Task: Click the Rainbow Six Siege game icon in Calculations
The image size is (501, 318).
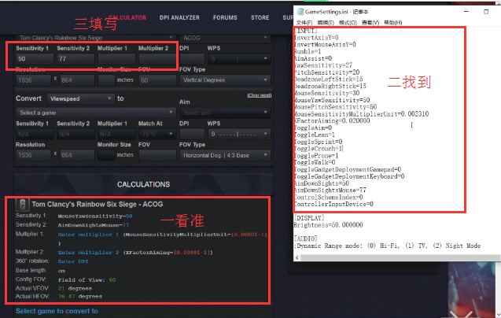Action: tap(22, 205)
